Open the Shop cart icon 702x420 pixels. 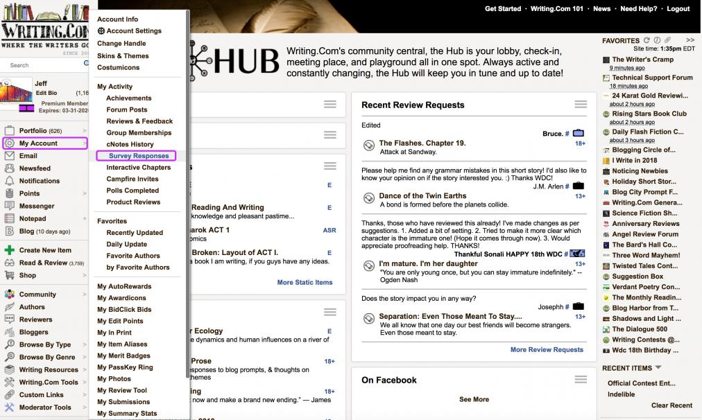pos(10,275)
